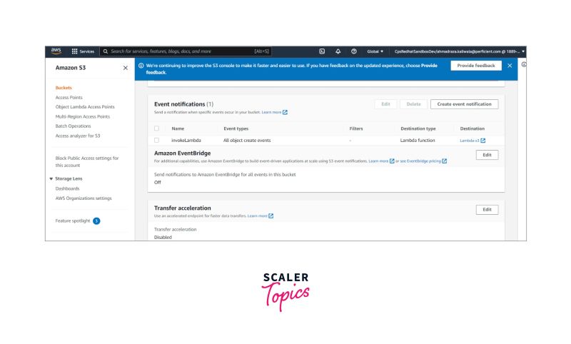Click the info icon in the blue banner
The height and width of the screenshot is (344, 571).
(x=141, y=66)
